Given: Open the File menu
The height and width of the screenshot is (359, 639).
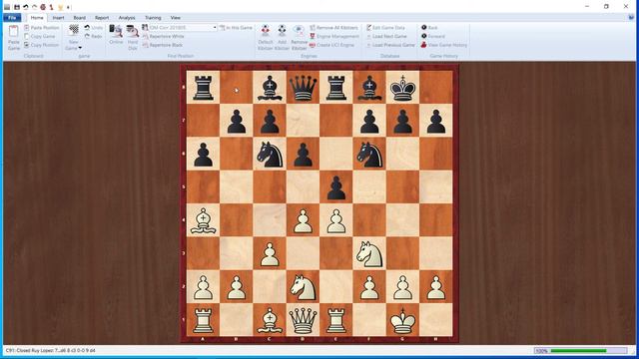Looking at the screenshot, I should click(x=12, y=18).
